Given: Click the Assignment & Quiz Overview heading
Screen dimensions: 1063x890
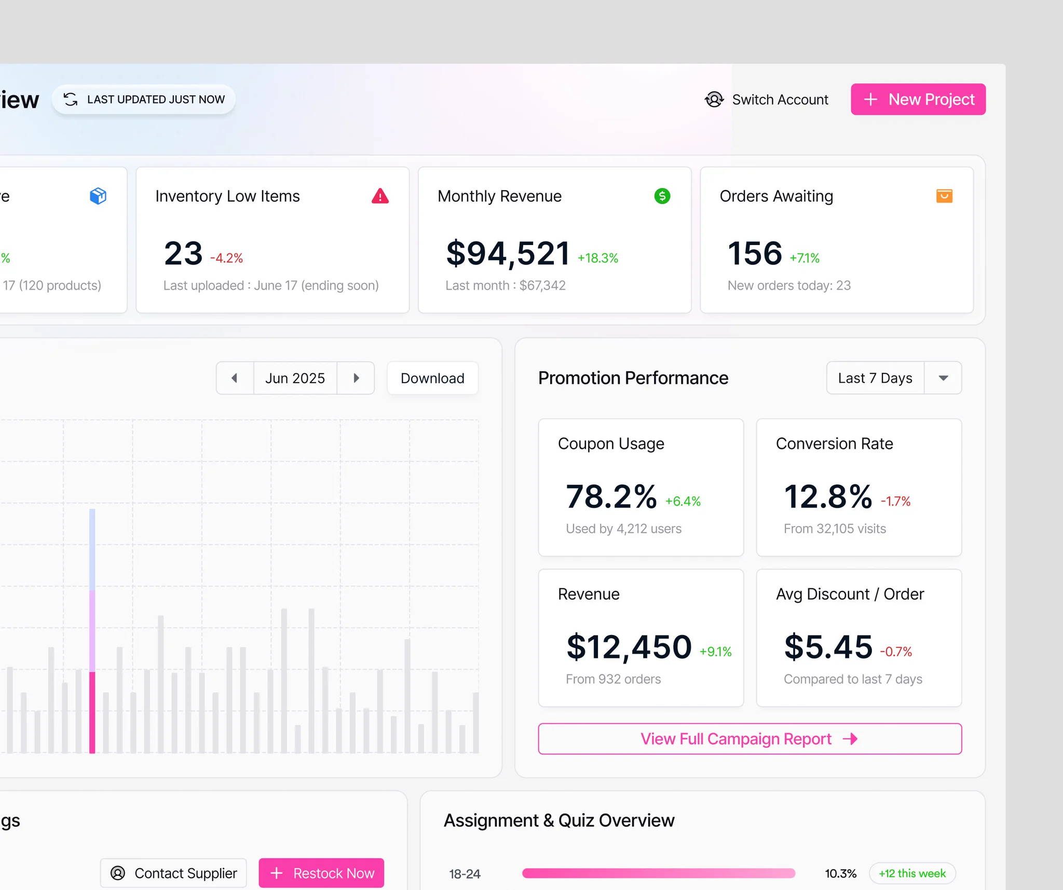Looking at the screenshot, I should pos(559,820).
